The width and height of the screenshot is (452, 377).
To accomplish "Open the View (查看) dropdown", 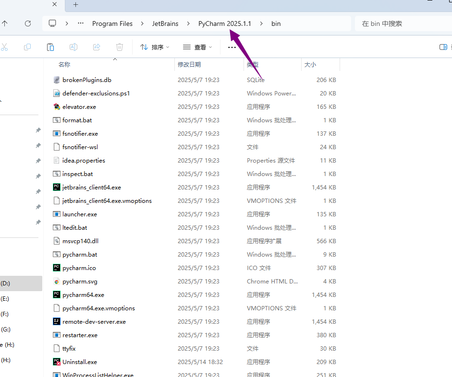I will coord(197,47).
